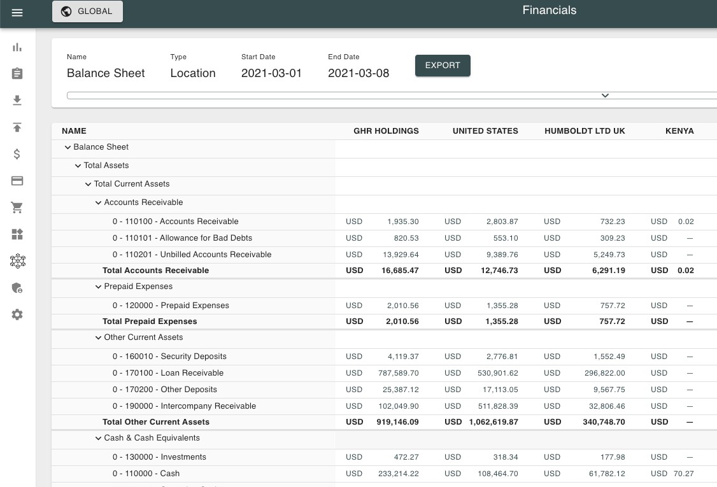This screenshot has width=717, height=487.
Task: Select the clipboard tasks icon
Action: tap(17, 74)
